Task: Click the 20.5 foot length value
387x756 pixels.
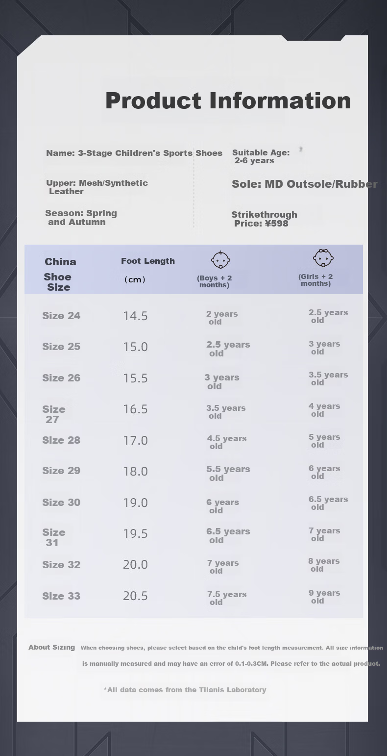Action: click(x=135, y=596)
